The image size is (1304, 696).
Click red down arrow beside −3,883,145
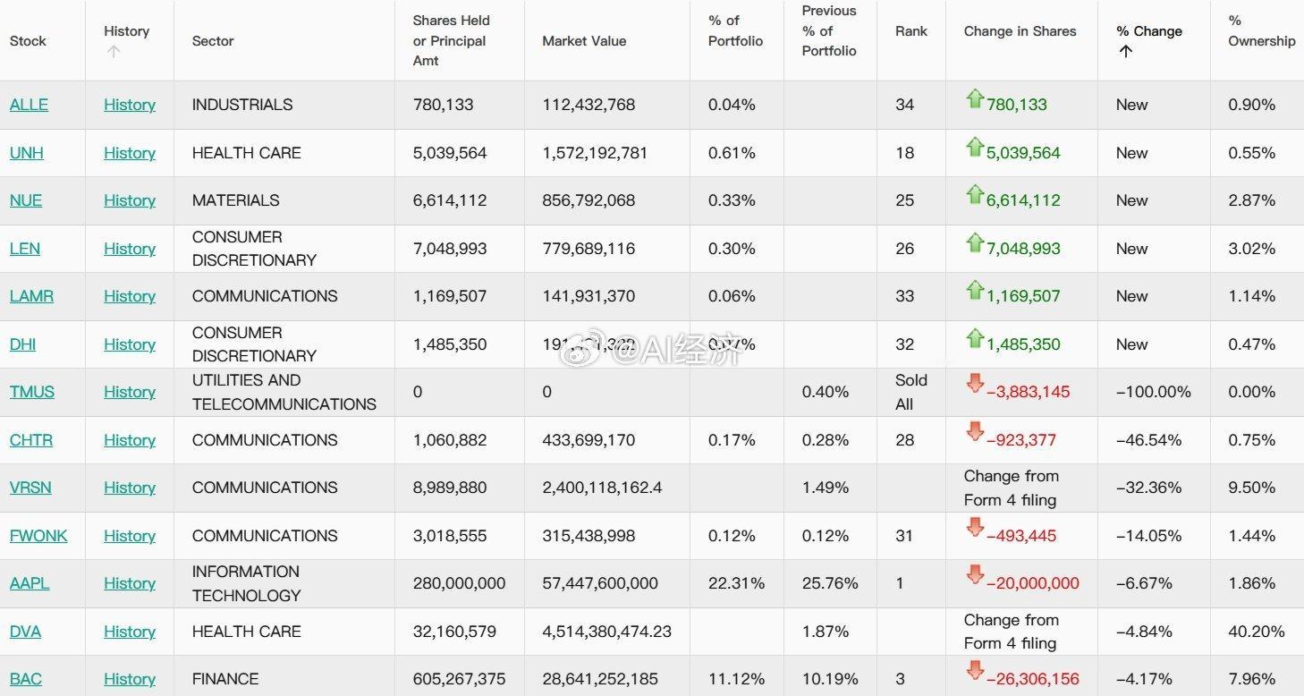coord(975,384)
